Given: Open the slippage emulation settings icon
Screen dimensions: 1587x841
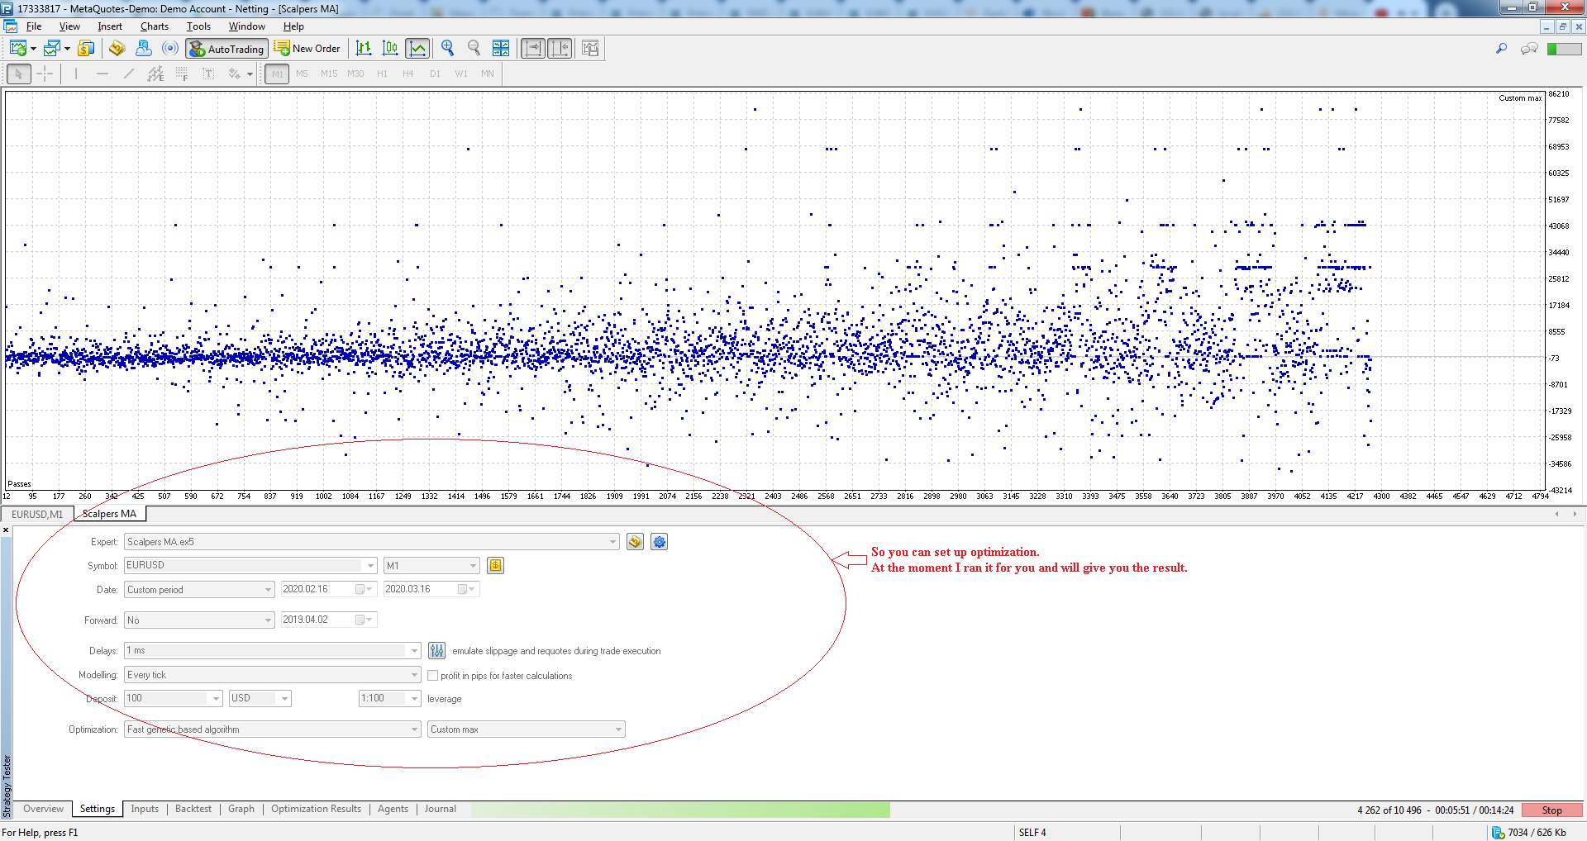Looking at the screenshot, I should pos(437,651).
